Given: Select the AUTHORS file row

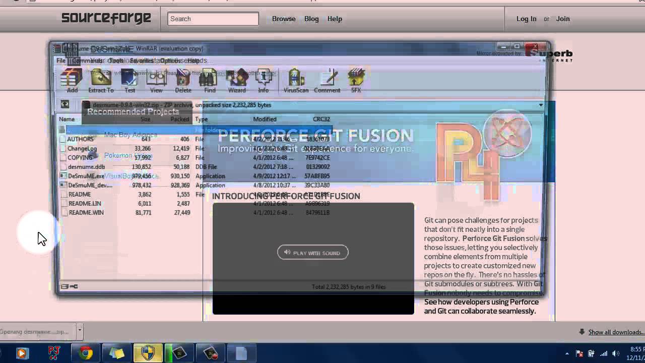Looking at the screenshot, I should coord(195,139).
